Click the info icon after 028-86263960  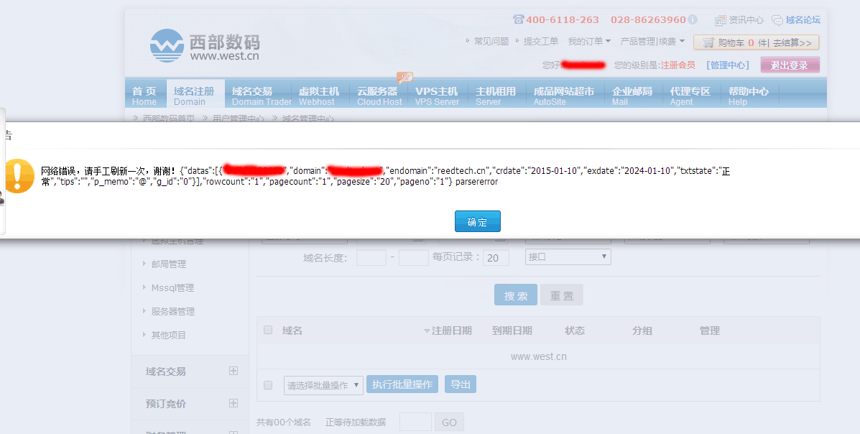[693, 19]
